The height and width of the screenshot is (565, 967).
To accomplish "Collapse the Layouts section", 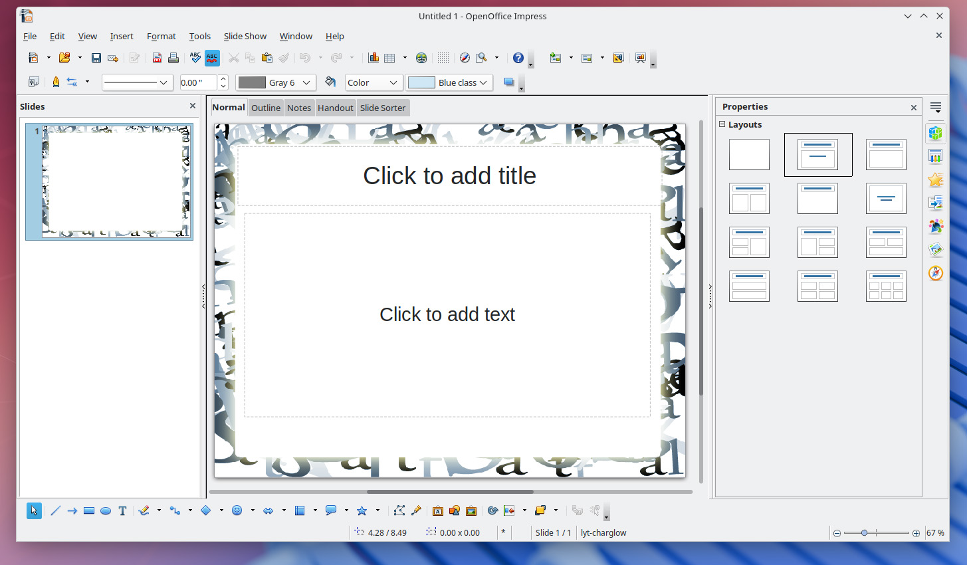I will tap(722, 124).
